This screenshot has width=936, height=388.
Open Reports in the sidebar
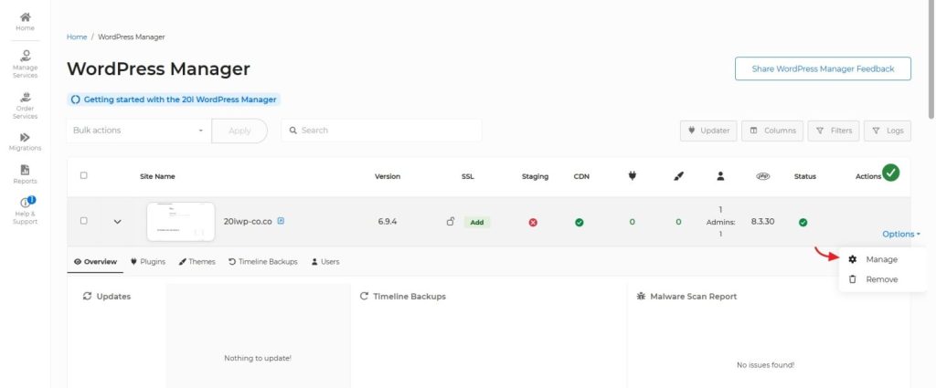(x=25, y=174)
